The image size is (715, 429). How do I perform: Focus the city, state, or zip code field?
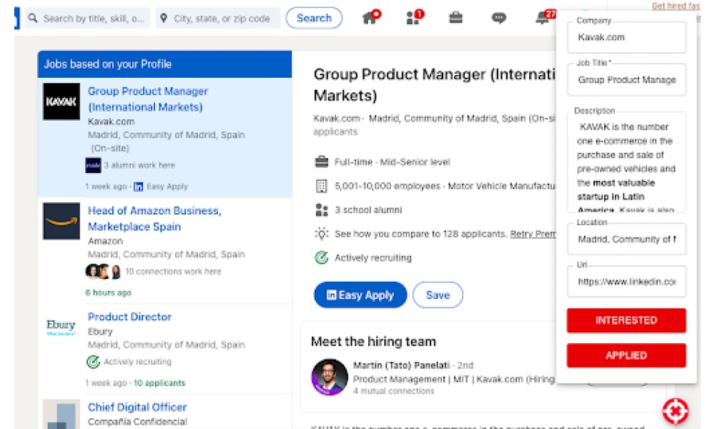pyautogui.click(x=218, y=19)
